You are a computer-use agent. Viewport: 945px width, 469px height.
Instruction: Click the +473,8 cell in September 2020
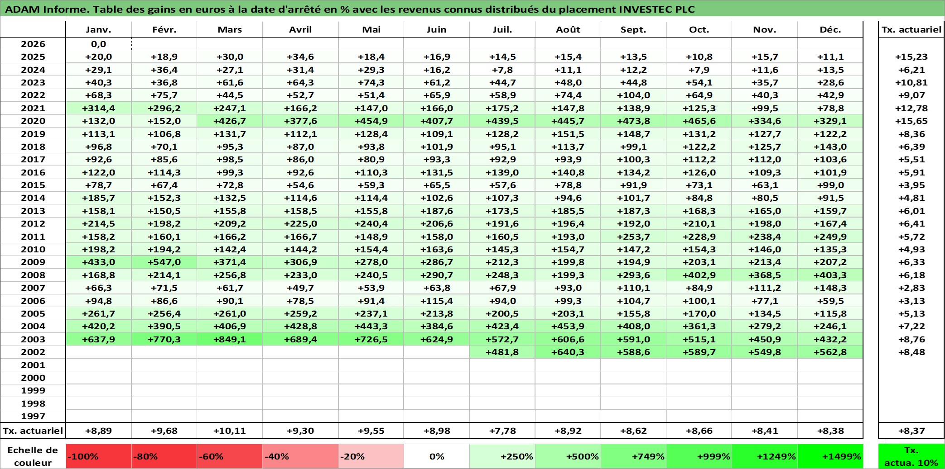[x=633, y=121]
